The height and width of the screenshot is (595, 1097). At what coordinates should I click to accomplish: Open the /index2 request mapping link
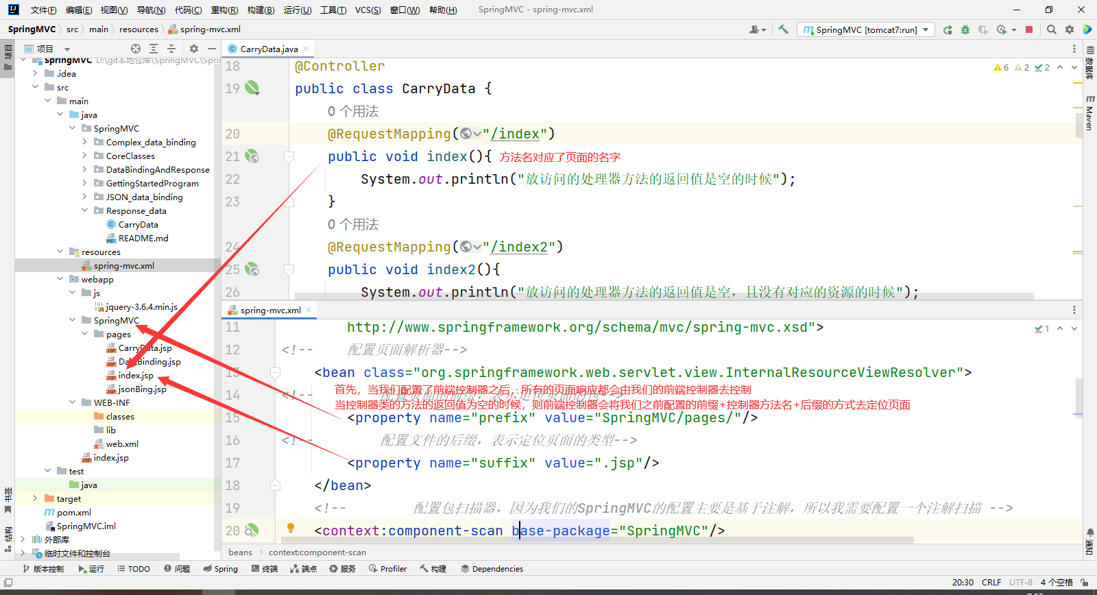(x=519, y=247)
